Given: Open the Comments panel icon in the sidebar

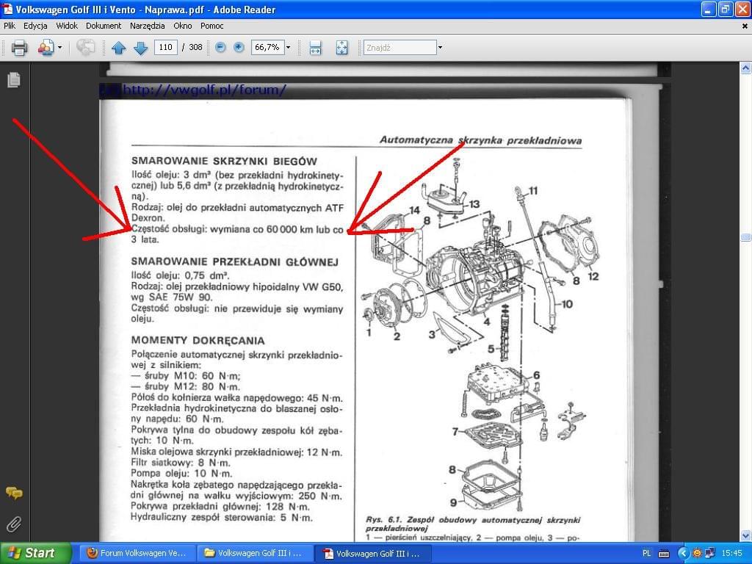Looking at the screenshot, I should (14, 493).
